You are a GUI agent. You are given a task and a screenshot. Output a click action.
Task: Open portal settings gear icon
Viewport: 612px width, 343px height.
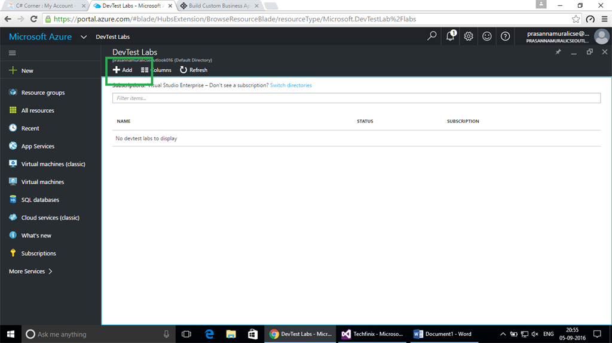(x=469, y=36)
